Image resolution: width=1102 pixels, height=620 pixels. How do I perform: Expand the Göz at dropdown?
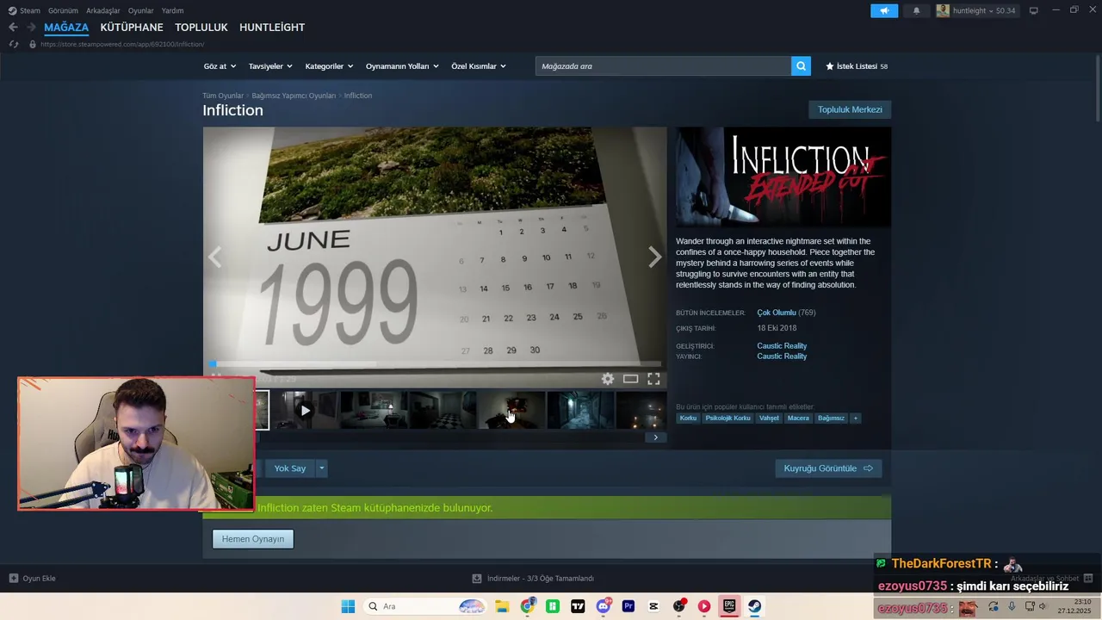pos(220,66)
